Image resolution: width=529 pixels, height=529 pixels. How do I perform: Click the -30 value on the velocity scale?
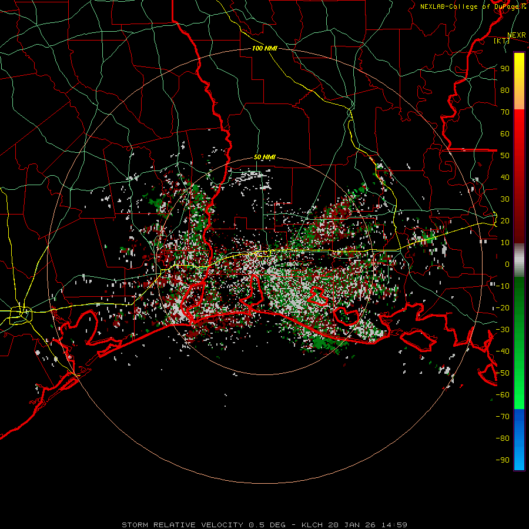(x=503, y=330)
